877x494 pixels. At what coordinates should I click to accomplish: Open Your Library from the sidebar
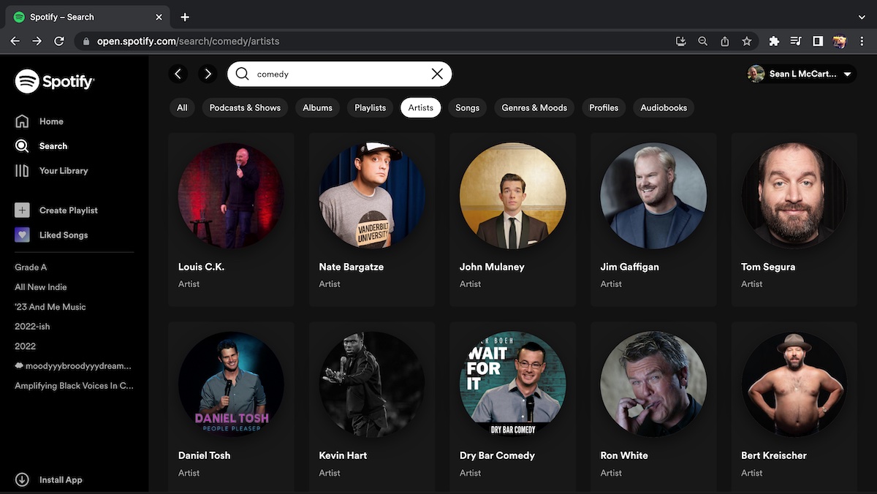click(63, 170)
